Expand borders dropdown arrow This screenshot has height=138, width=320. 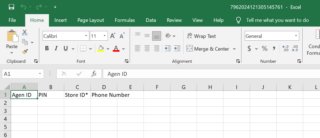91,49
